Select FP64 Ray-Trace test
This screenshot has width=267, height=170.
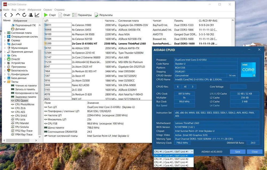pos(24,134)
